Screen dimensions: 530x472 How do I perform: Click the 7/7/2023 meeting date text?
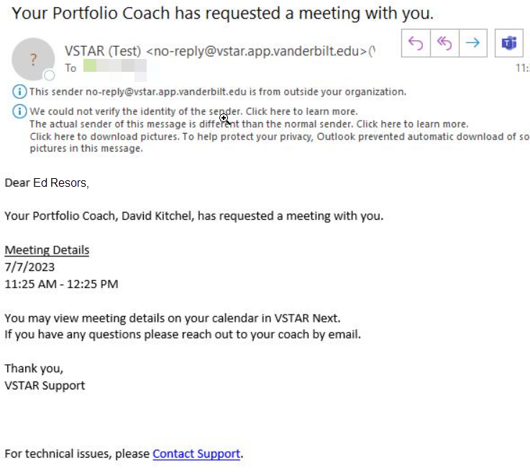tap(29, 267)
